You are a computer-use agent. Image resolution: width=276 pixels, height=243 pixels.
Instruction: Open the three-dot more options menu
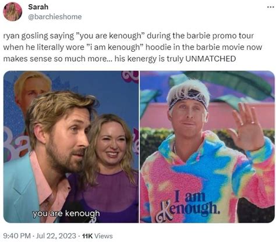269,7
